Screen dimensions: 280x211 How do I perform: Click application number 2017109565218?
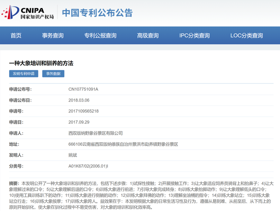(x=84, y=111)
